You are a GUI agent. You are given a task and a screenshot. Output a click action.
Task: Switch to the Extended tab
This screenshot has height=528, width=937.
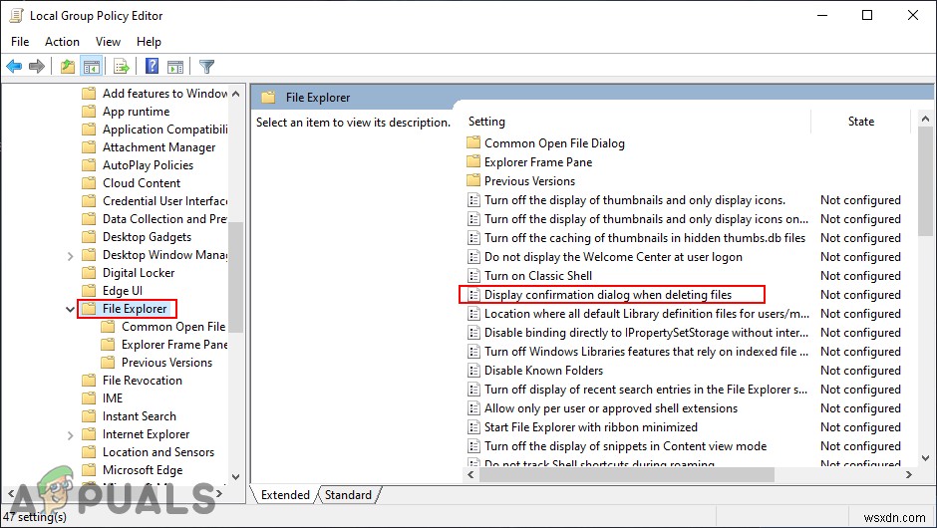tap(285, 495)
